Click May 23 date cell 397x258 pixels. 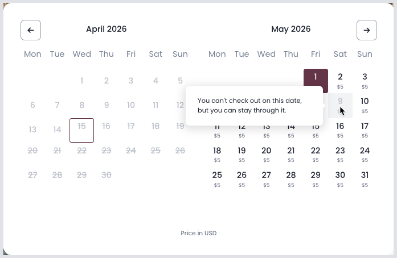pos(340,155)
